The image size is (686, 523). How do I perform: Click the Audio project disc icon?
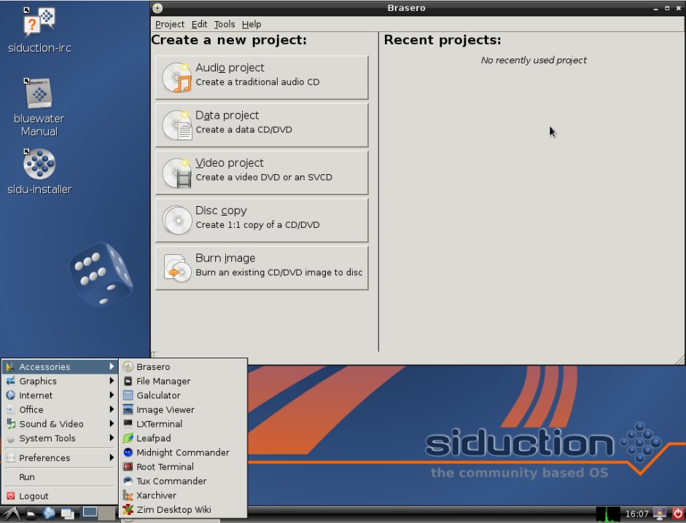(176, 77)
